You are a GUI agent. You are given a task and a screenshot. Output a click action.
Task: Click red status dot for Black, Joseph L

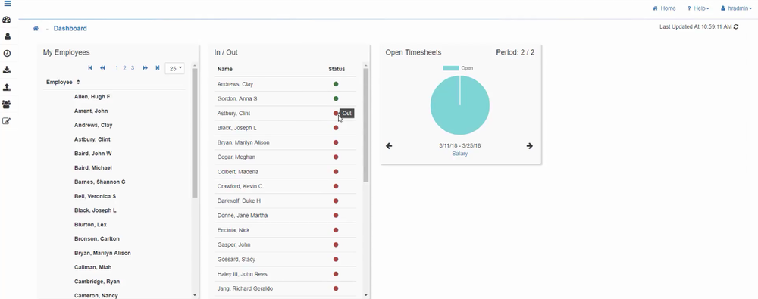[x=336, y=128]
